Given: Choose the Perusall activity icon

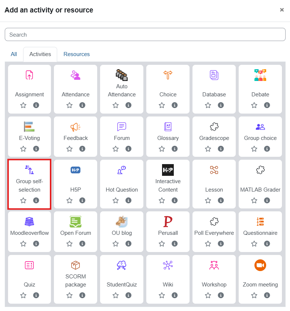Looking at the screenshot, I should [x=168, y=222].
